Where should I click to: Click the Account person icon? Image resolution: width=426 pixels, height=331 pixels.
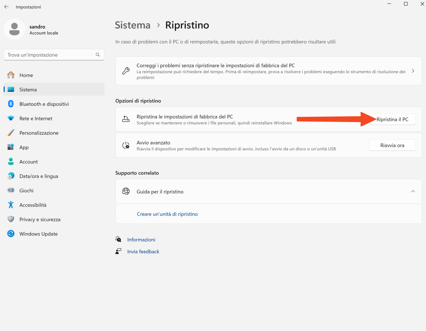[11, 162]
